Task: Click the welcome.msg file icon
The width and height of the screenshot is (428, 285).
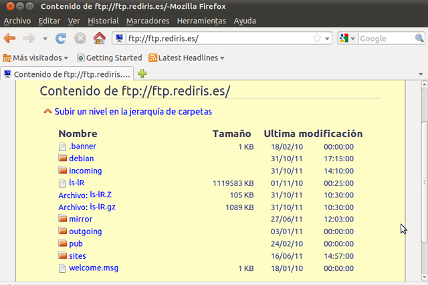Action: tap(62, 268)
